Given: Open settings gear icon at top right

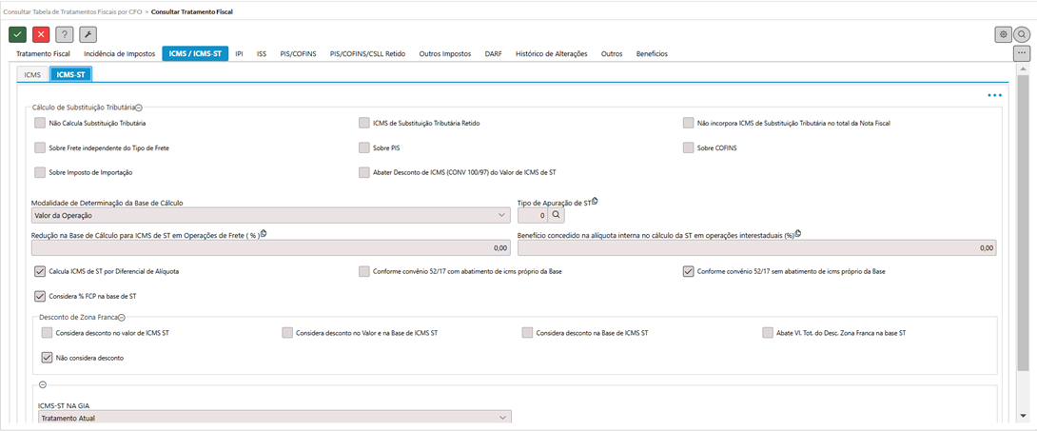Looking at the screenshot, I should (x=1003, y=34).
